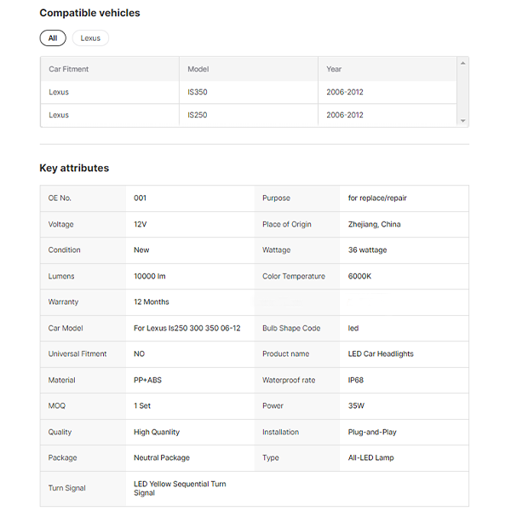Click the "LED Yellow Sequential Turn Signal" value
511x511 pixels.
pyautogui.click(x=179, y=488)
